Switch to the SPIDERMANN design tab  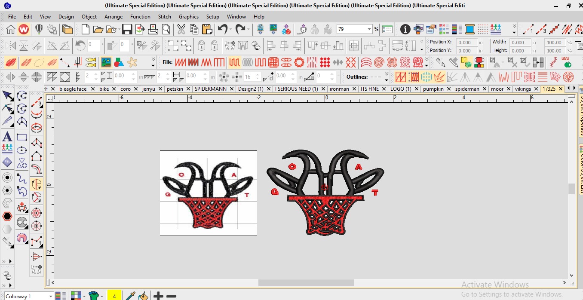pyautogui.click(x=211, y=89)
